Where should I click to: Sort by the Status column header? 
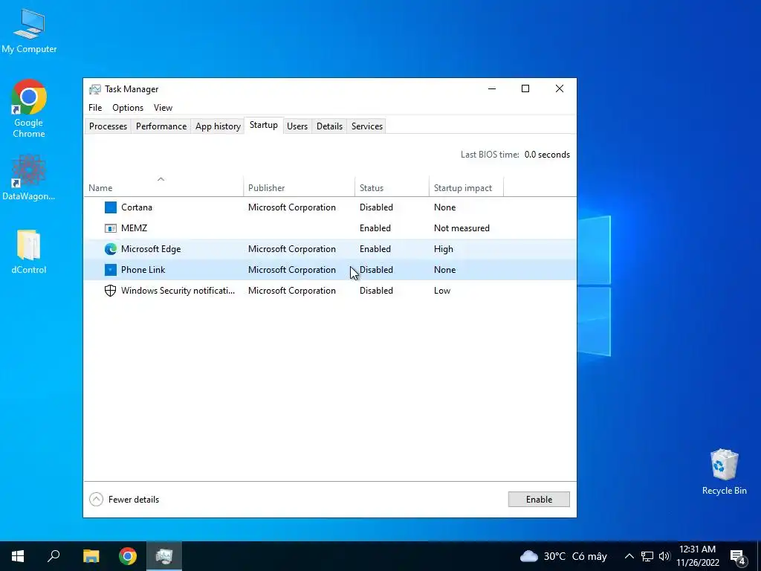(392, 188)
